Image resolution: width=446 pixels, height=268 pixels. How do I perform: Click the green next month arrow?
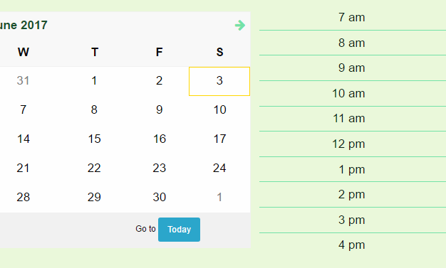pos(240,26)
